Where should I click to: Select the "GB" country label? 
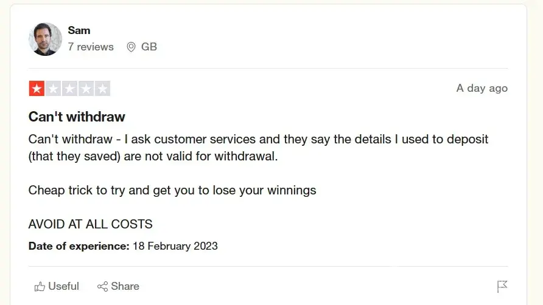tap(149, 47)
